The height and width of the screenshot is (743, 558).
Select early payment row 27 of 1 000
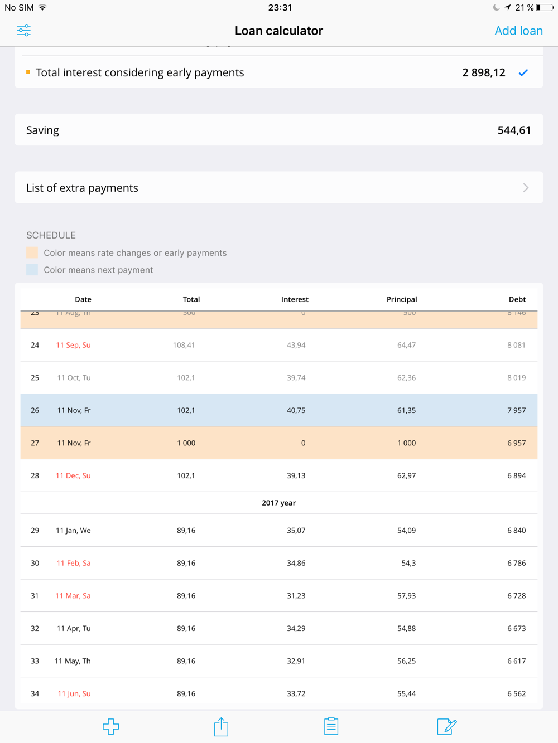(278, 443)
